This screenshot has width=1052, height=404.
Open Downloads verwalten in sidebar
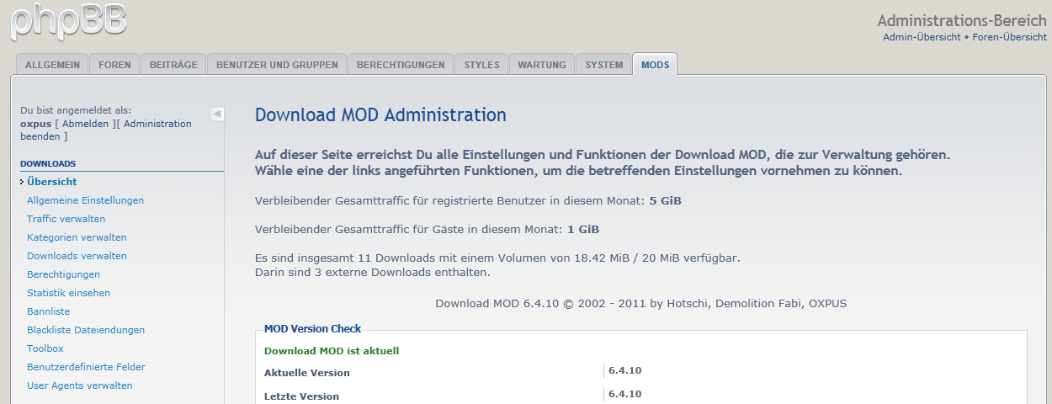[77, 256]
